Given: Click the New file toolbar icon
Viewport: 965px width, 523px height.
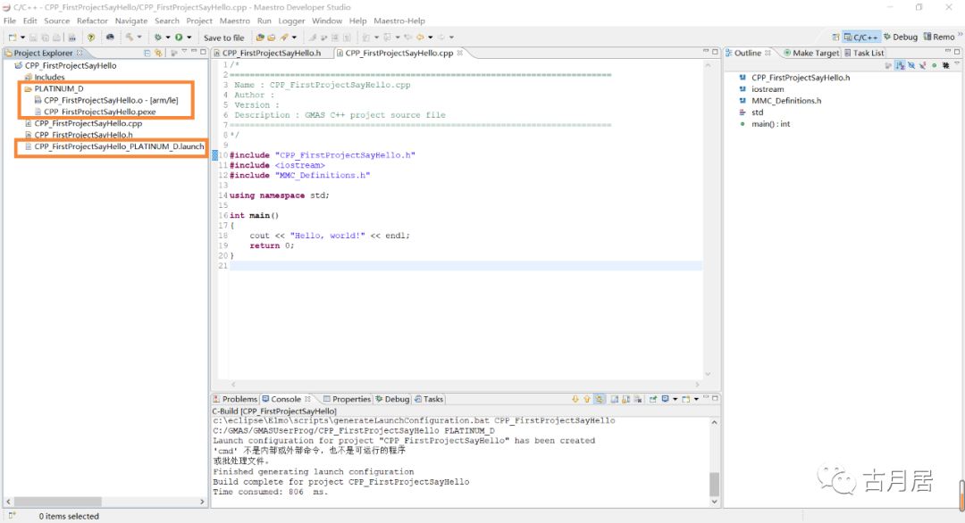Looking at the screenshot, I should pos(13,37).
